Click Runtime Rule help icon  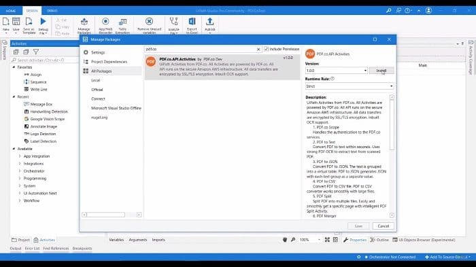pyautogui.click(x=333, y=79)
